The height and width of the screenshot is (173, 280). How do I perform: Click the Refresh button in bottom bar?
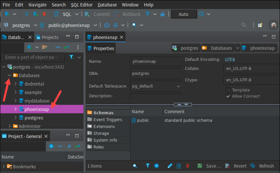[x=262, y=166]
